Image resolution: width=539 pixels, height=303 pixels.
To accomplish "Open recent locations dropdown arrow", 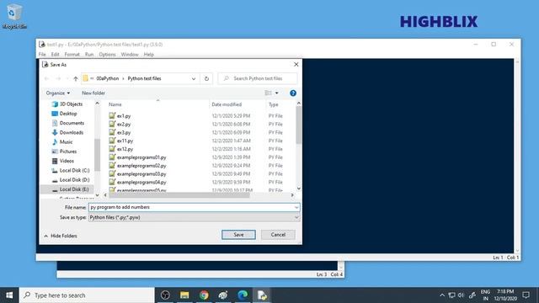I will pos(67,78).
